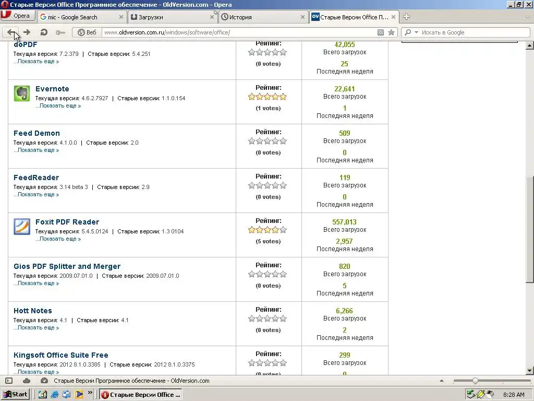Open the Hott Notes link
Screen dimensions: 534x401
pos(33,311)
